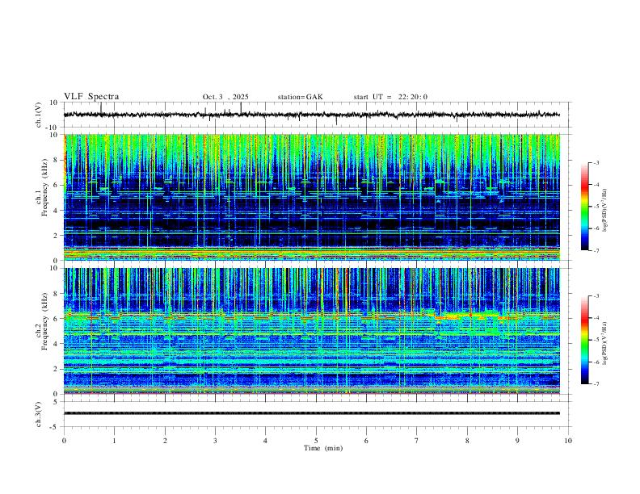This screenshot has width=640, height=494.
Task: Click the "1" tick on Time axis
Action: click(x=114, y=441)
